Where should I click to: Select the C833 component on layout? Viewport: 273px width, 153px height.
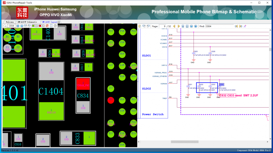78,138
